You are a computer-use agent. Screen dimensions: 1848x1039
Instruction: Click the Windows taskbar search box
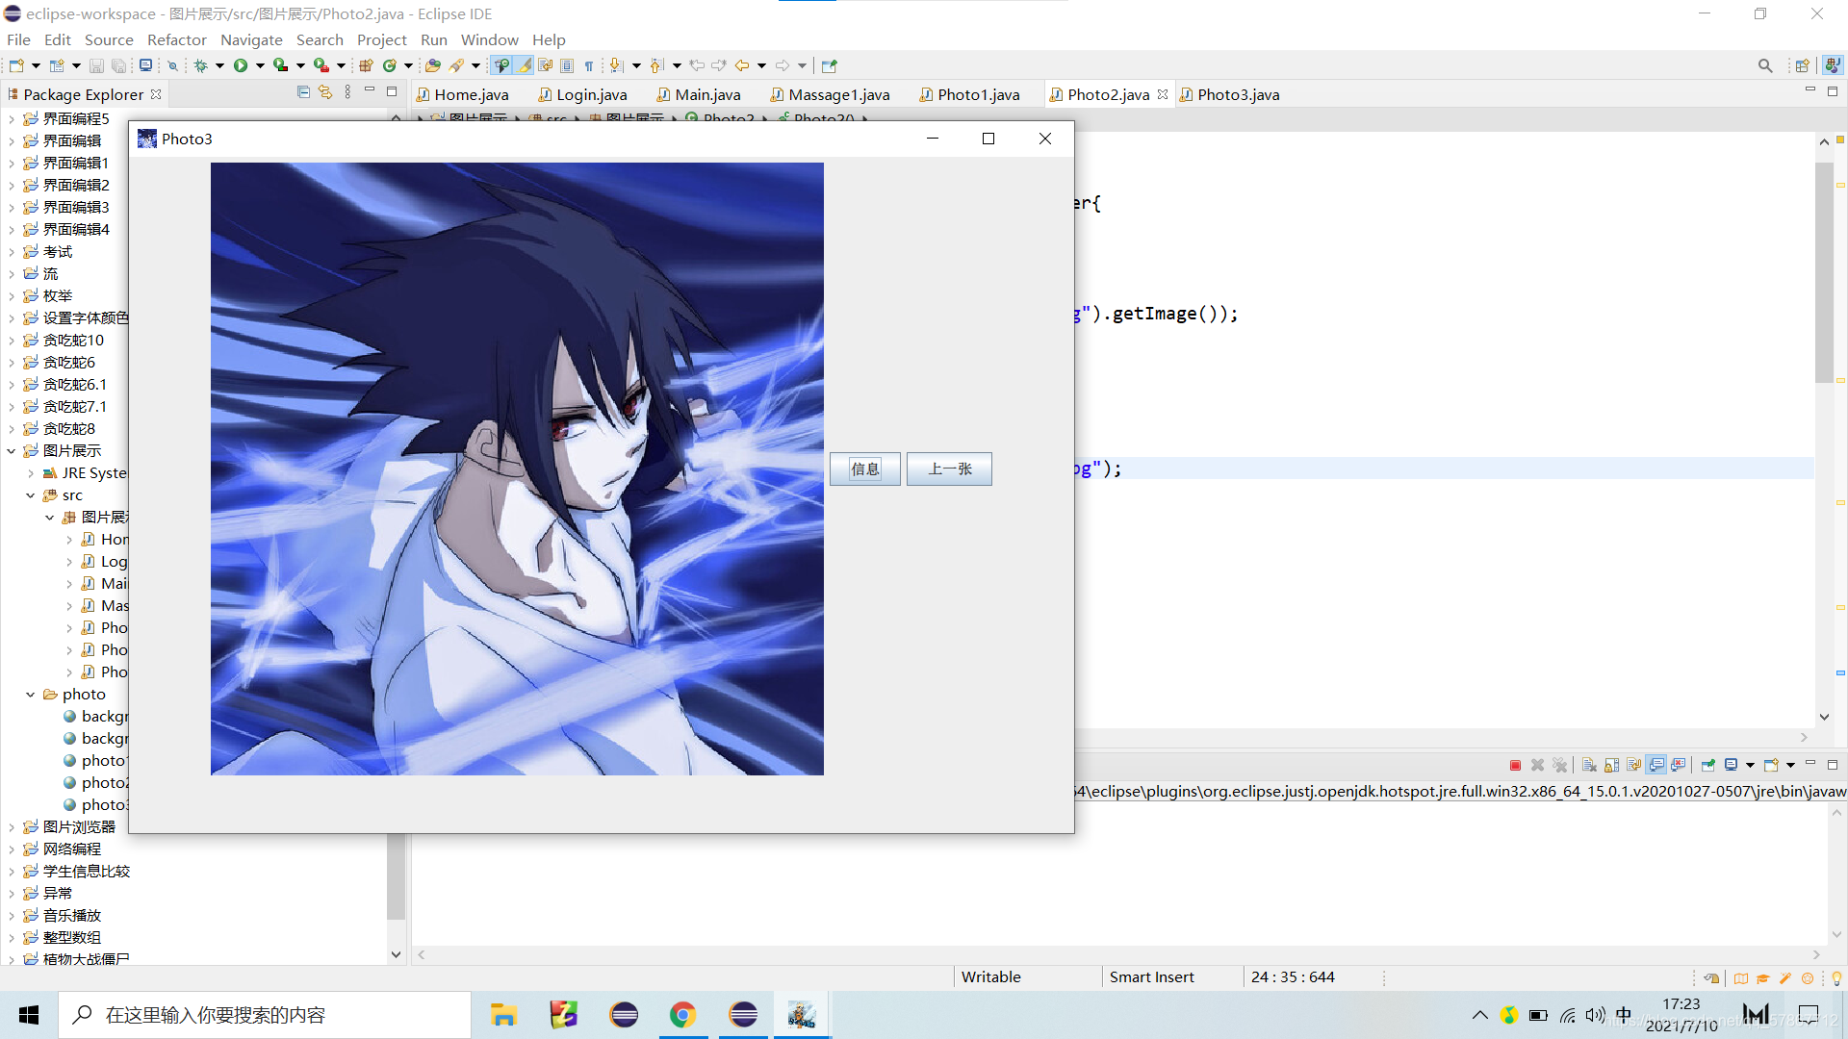(265, 1015)
